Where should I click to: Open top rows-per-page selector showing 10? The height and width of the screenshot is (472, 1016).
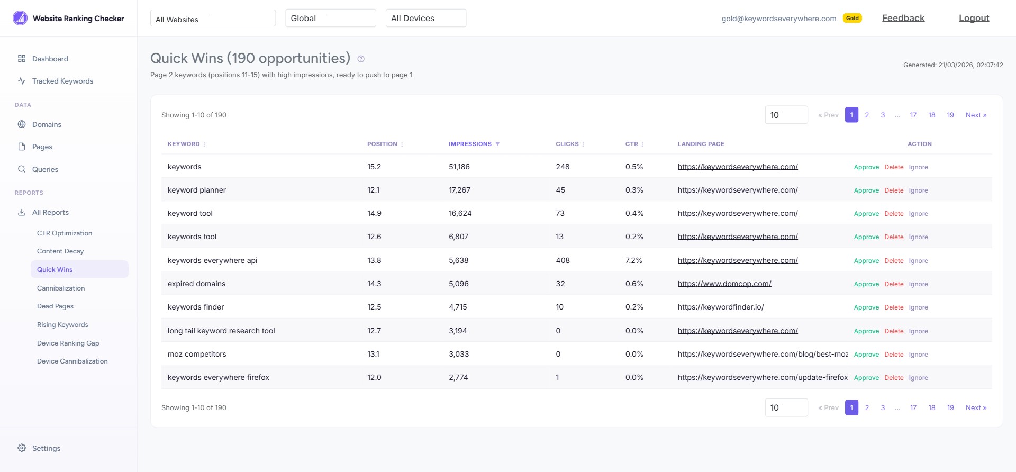(786, 115)
